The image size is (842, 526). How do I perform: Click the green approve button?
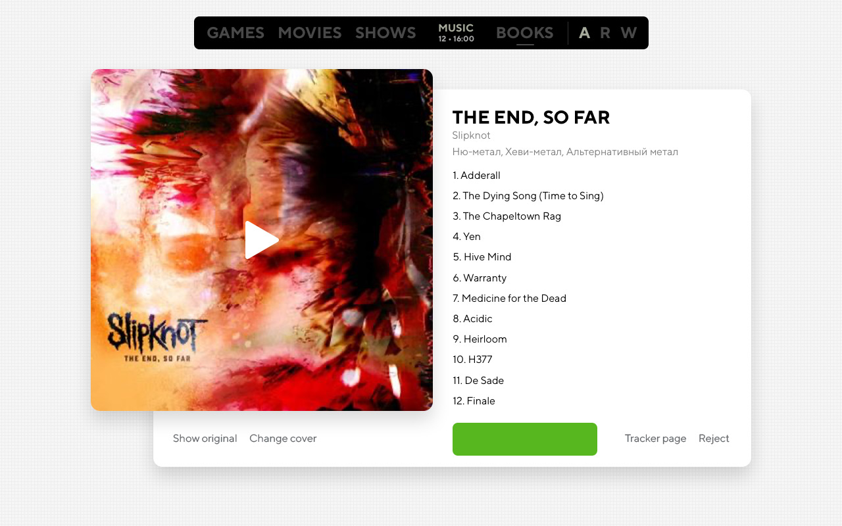click(x=525, y=439)
